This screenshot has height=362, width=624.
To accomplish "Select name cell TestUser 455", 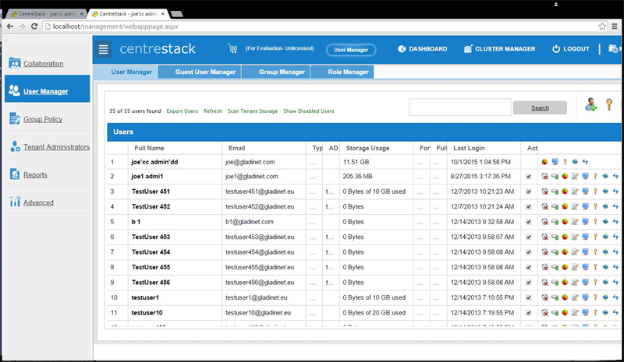I will point(151,268).
